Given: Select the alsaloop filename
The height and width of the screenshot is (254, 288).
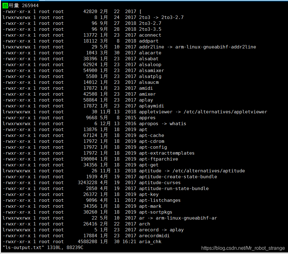Looking at the screenshot, I should [x=150, y=65].
